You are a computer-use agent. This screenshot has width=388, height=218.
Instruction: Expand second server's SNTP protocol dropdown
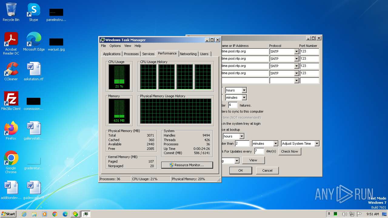click(x=296, y=59)
